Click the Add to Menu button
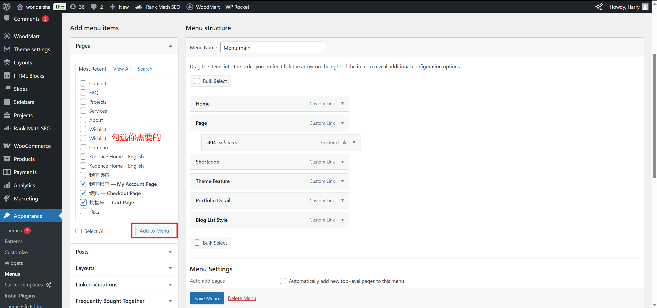This screenshot has width=657, height=308. click(x=154, y=230)
